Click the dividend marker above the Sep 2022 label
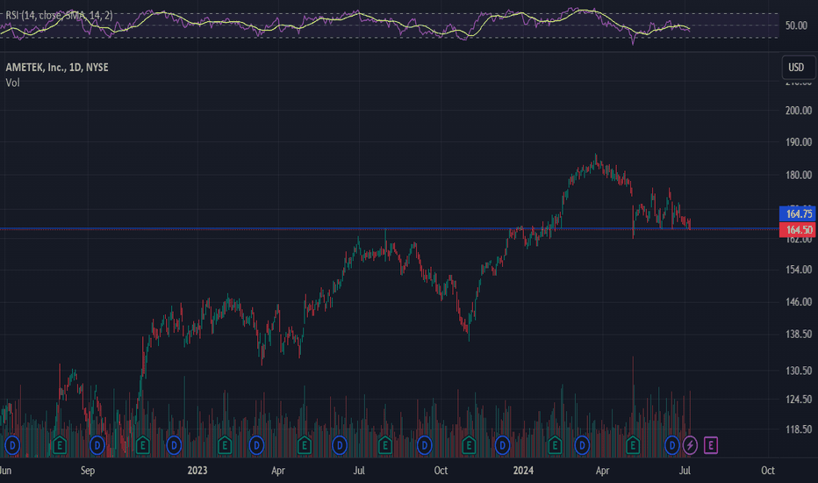The image size is (818, 483). (97, 445)
